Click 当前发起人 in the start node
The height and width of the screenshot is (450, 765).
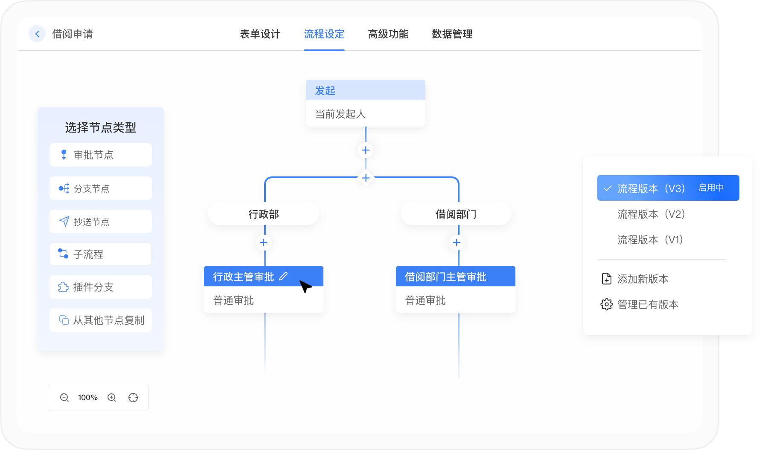(x=340, y=114)
